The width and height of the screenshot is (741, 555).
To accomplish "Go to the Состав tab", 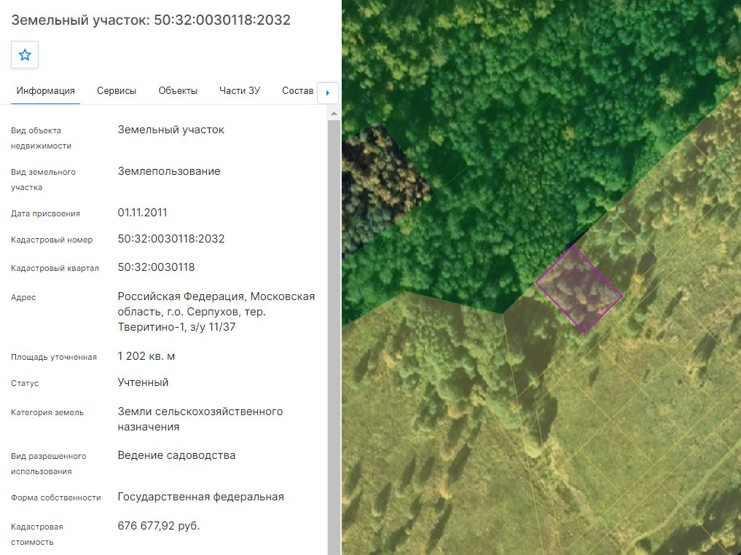I will pyautogui.click(x=298, y=91).
